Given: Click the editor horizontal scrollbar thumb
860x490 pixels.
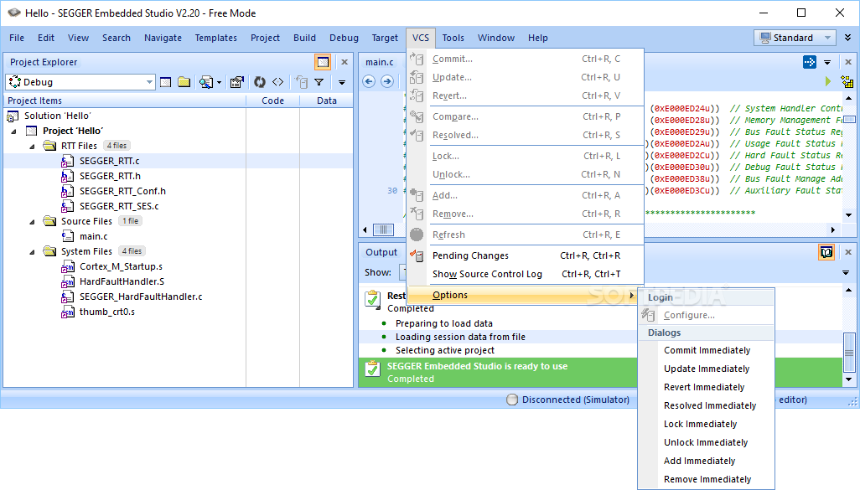Looking at the screenshot, I should coord(383,230).
